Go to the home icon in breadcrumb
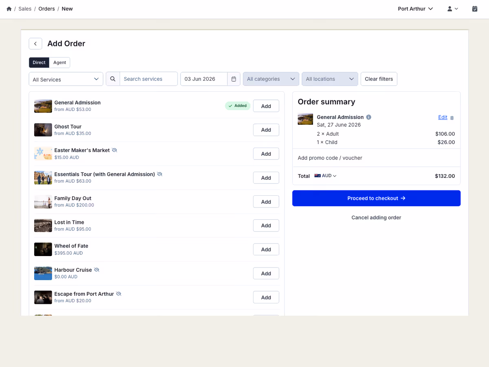Screen dimensions: 489x367 9,9
